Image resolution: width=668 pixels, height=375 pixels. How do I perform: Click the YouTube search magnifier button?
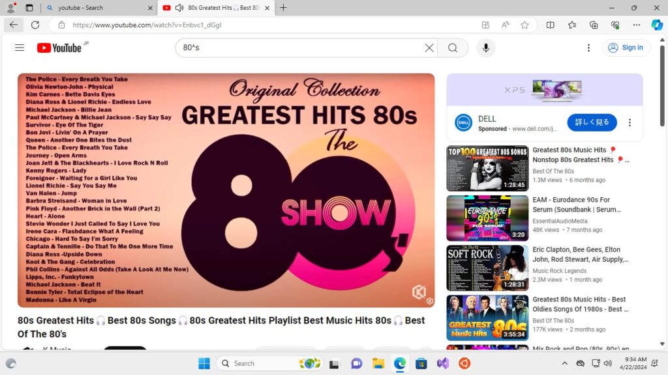pos(453,48)
